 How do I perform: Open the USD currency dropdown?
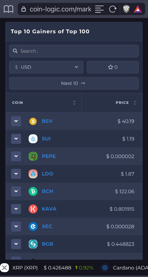tap(46, 67)
